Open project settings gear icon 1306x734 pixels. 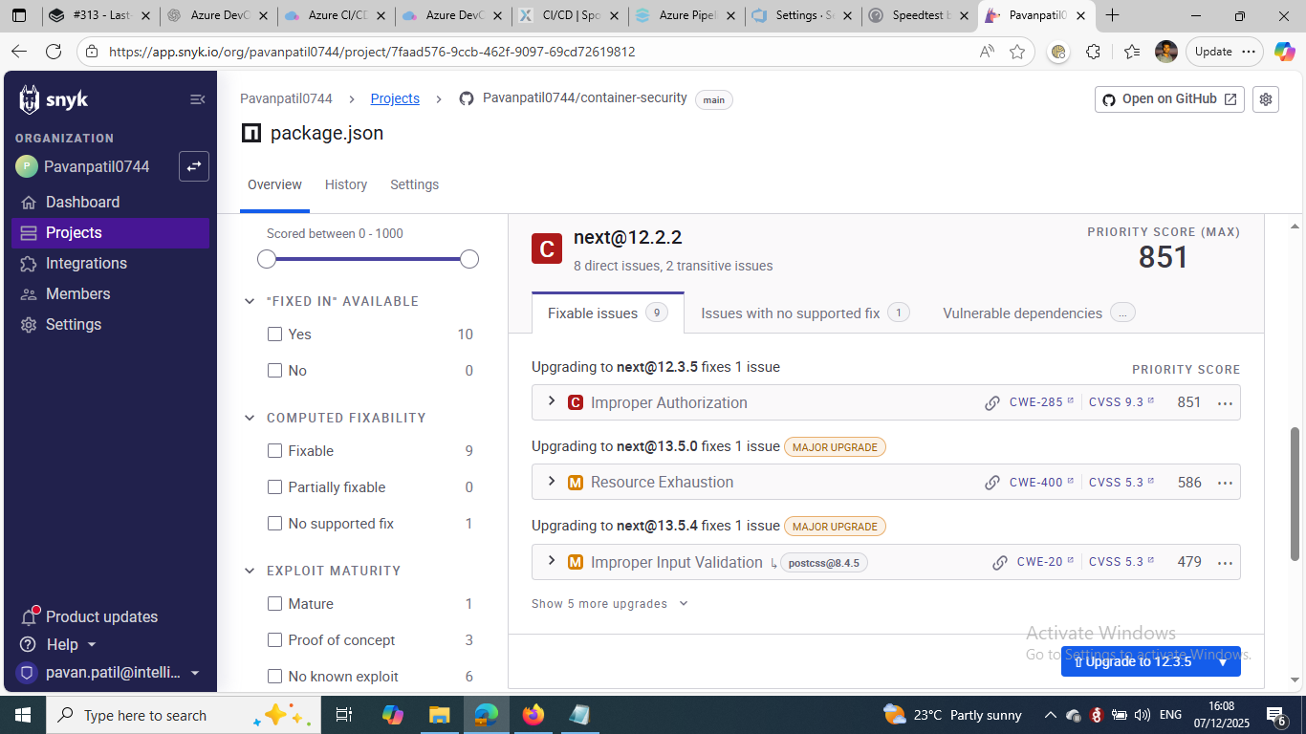coord(1266,99)
